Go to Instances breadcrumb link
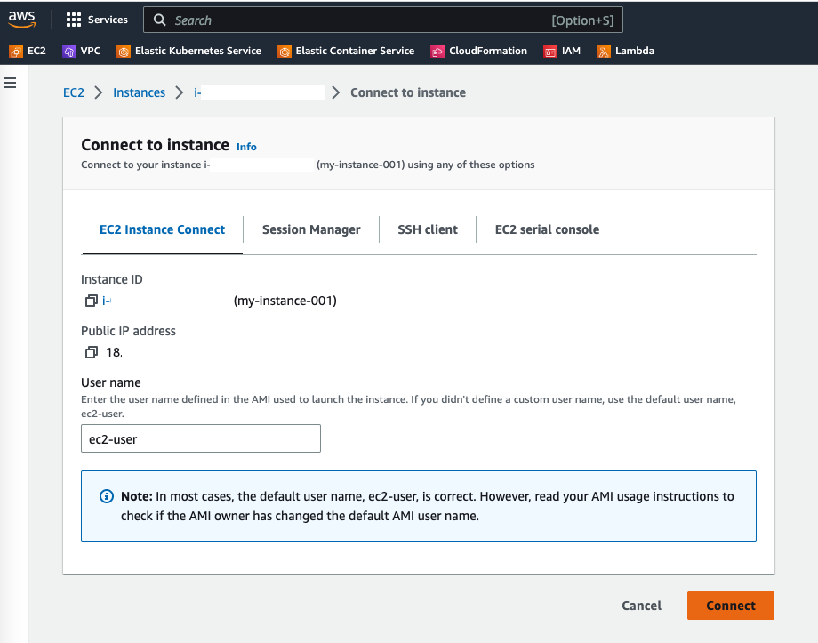 click(x=140, y=92)
